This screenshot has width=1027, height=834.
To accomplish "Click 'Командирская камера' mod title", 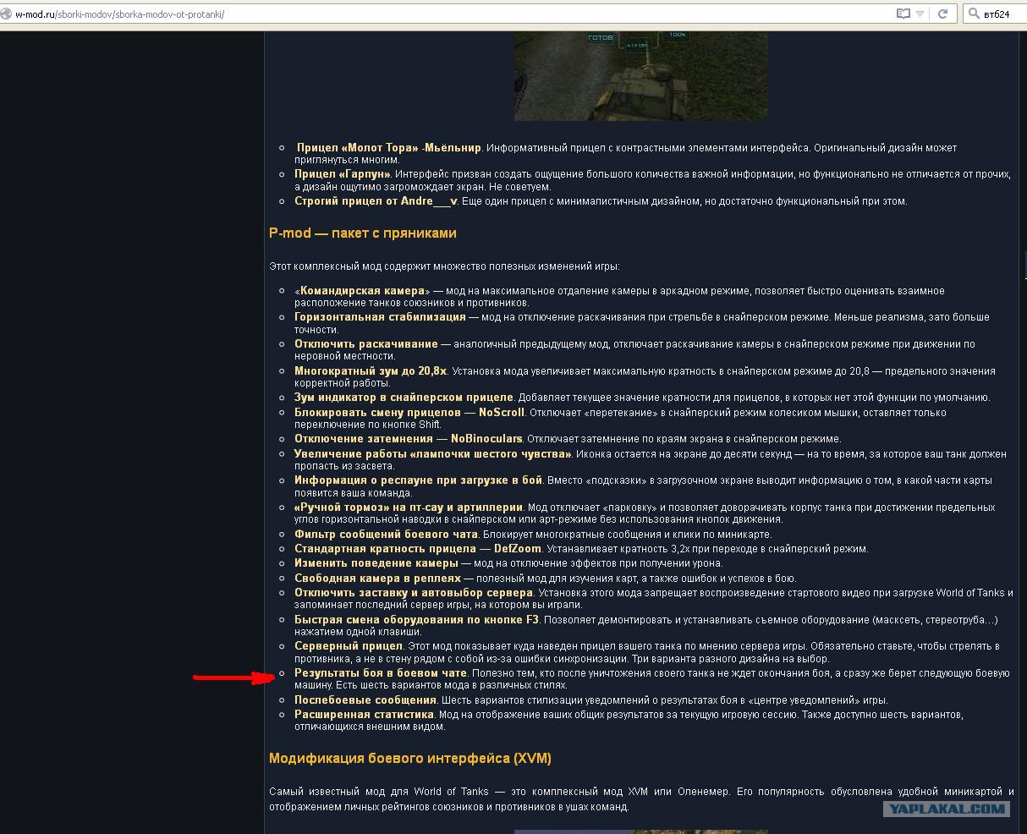I will 362,291.
